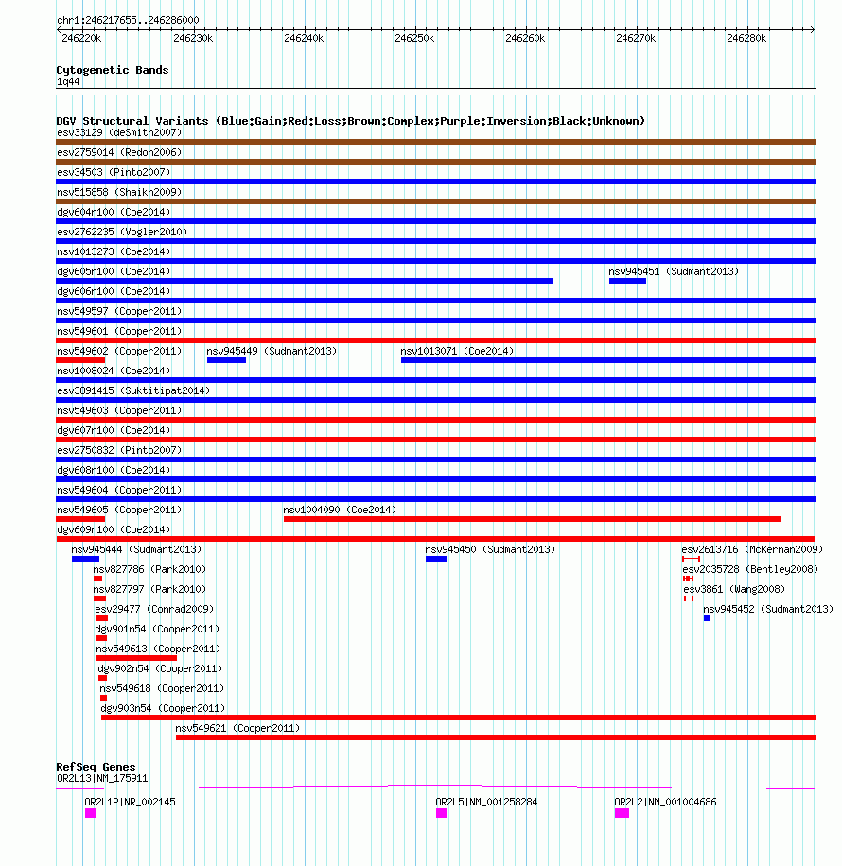Open OR2L5|NM_001258284 label
This screenshot has width=842, height=866.
click(486, 803)
